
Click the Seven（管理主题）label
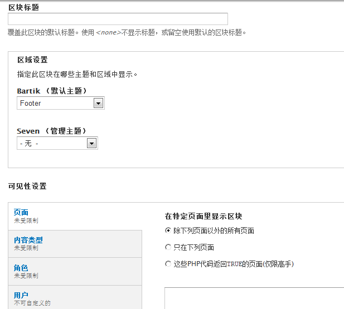pyautogui.click(x=51, y=131)
